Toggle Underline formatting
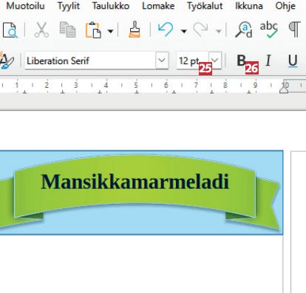Viewport: 306px width, 293px height. (x=293, y=61)
